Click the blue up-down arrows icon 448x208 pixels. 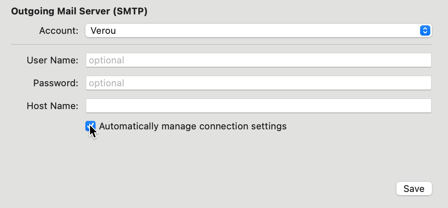point(425,30)
